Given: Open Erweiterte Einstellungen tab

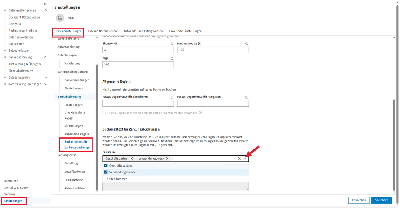Looking at the screenshot, I should 185,31.
